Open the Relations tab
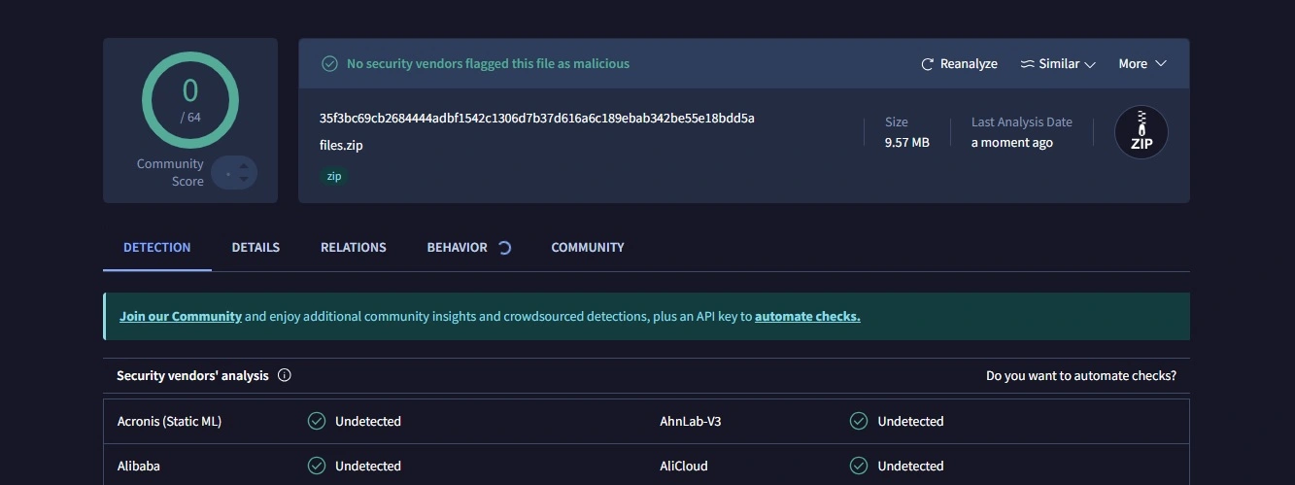 tap(354, 248)
